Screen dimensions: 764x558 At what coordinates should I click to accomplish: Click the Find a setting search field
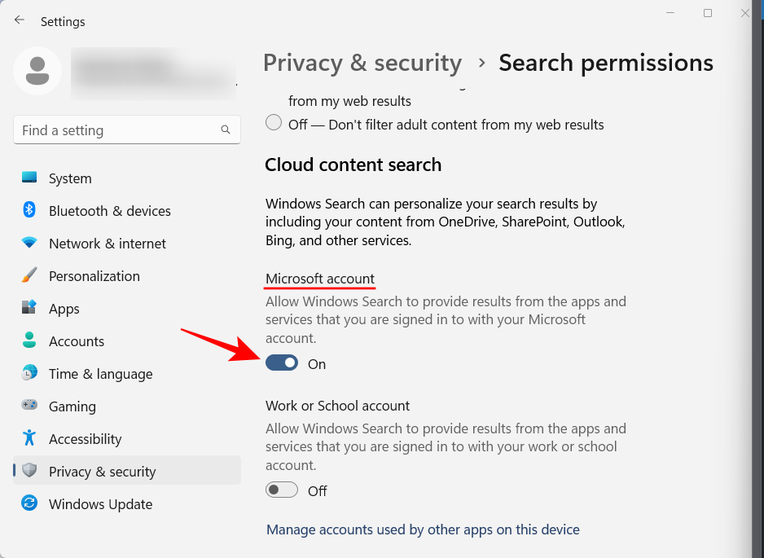coord(126,130)
